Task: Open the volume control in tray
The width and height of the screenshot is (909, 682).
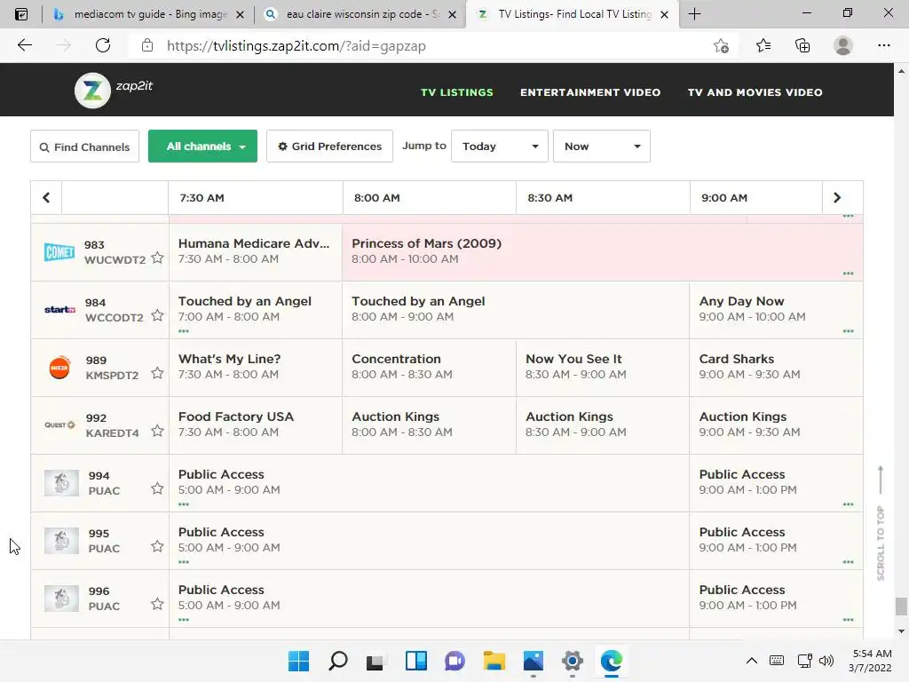Action: click(826, 661)
